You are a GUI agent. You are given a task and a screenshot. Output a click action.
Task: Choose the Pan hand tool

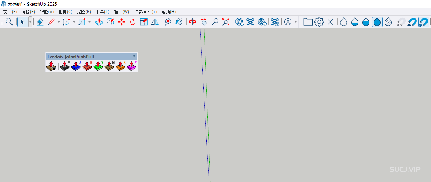(204, 22)
